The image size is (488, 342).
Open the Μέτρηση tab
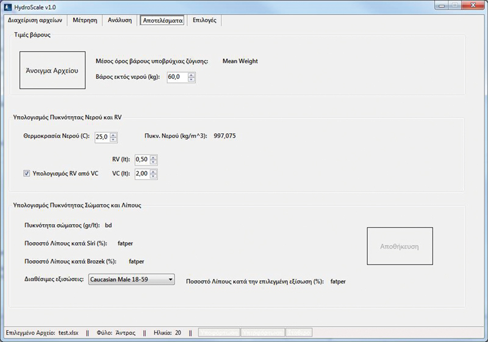coord(85,20)
